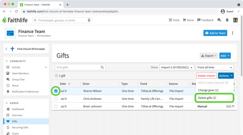
Task: Open the Store cart link
Action: [x=188, y=20]
